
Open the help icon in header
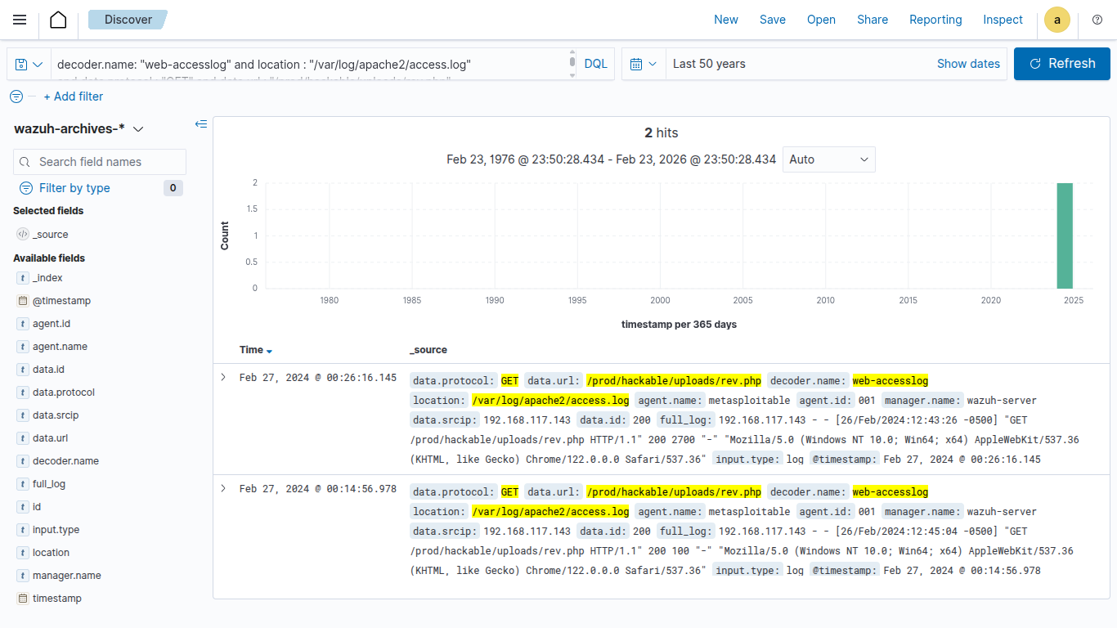point(1097,20)
